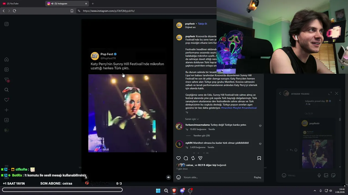This screenshot has width=348, height=195.
Task: Bookmark this page in the browser
Action: click(x=72, y=11)
